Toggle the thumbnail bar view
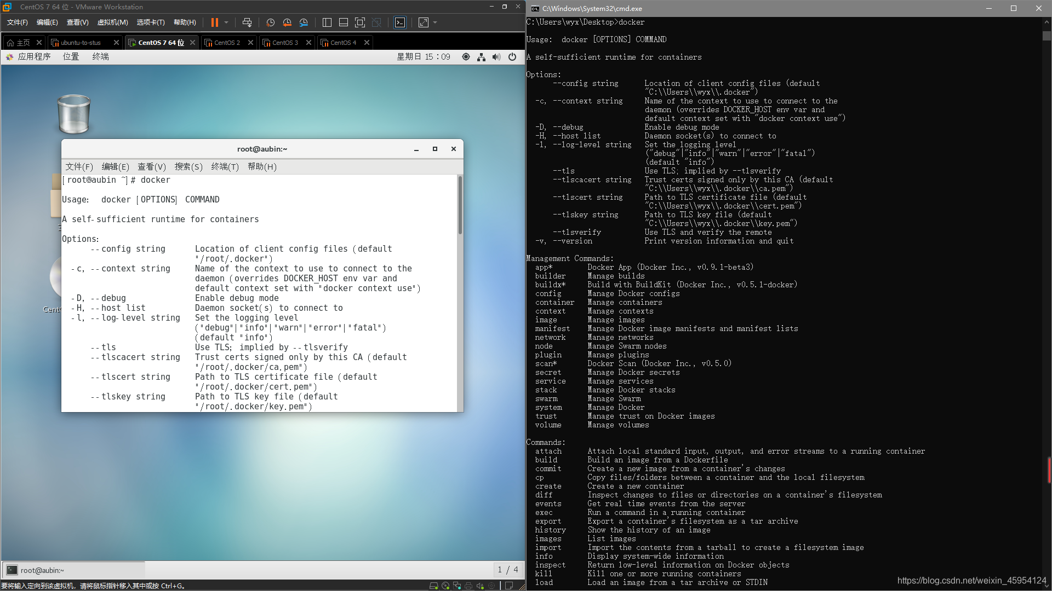Screen dimensions: 1052x591 coord(344,22)
